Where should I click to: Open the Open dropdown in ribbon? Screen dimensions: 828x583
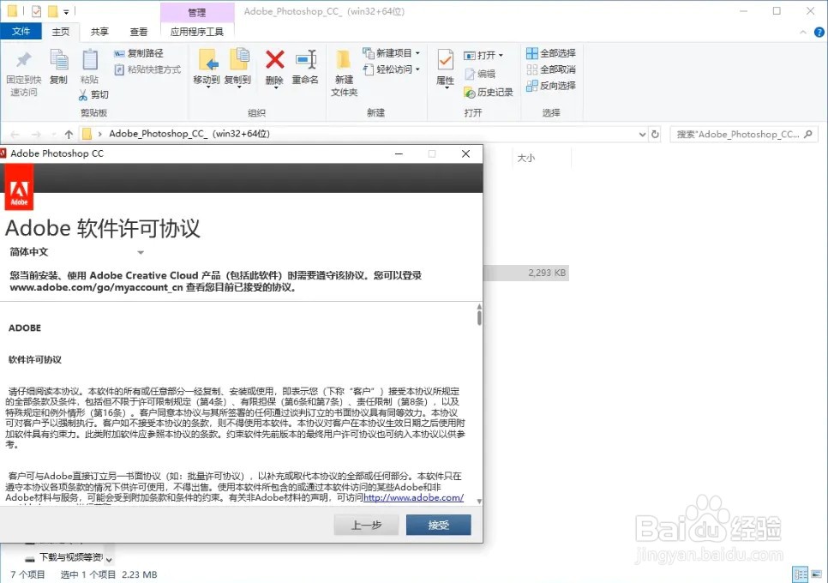click(483, 56)
